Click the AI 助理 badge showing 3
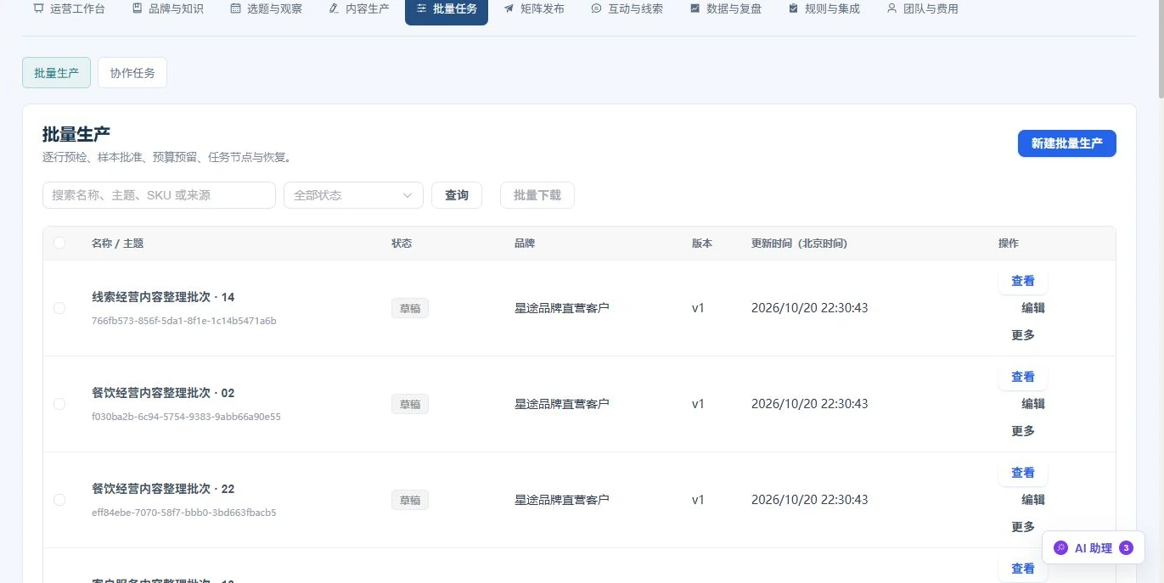This screenshot has height=583, width=1164. [x=1126, y=548]
